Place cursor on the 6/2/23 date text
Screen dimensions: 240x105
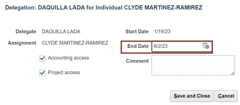point(161,46)
